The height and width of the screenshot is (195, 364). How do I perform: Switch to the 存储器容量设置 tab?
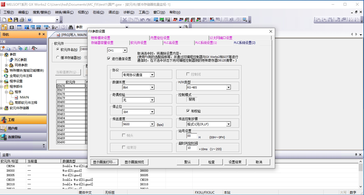(x=102, y=43)
